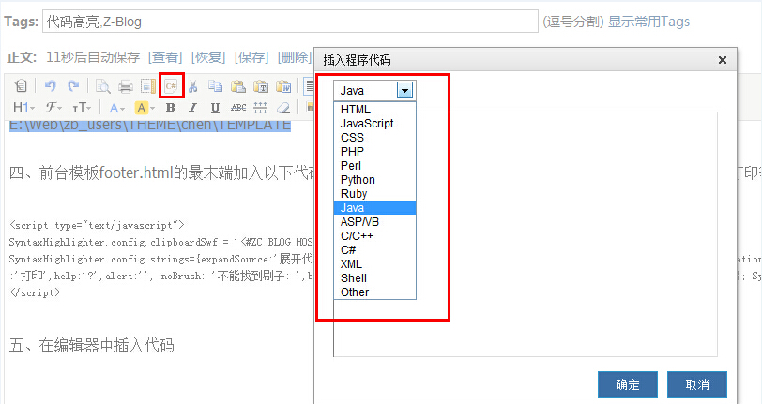Viewport: 762px width, 404px height.
Task: Open highlight background color picker
Action: [x=145, y=107]
